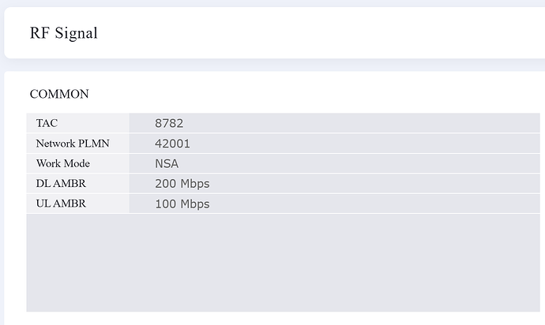The width and height of the screenshot is (545, 325).
Task: Click blank space right of 200 Mbps
Action: point(375,184)
